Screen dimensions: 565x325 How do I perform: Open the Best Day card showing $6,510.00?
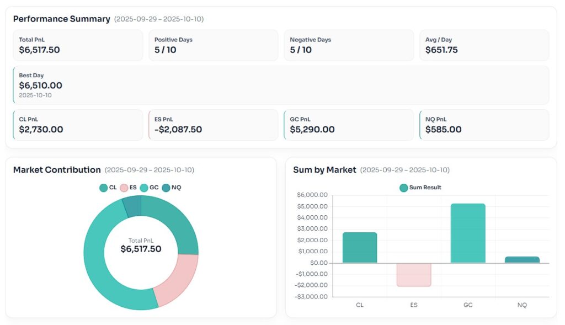[x=281, y=85]
